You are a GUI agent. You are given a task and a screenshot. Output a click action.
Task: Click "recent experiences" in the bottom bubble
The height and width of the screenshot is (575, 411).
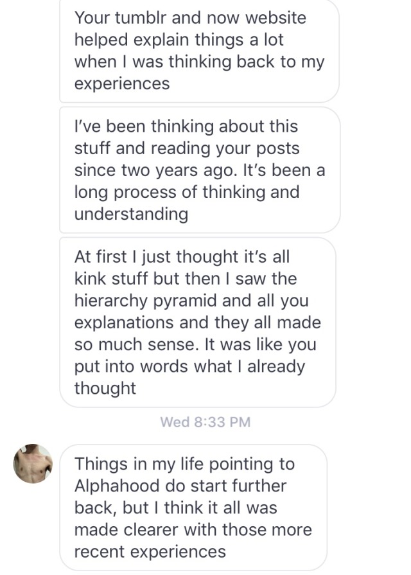click(x=150, y=552)
